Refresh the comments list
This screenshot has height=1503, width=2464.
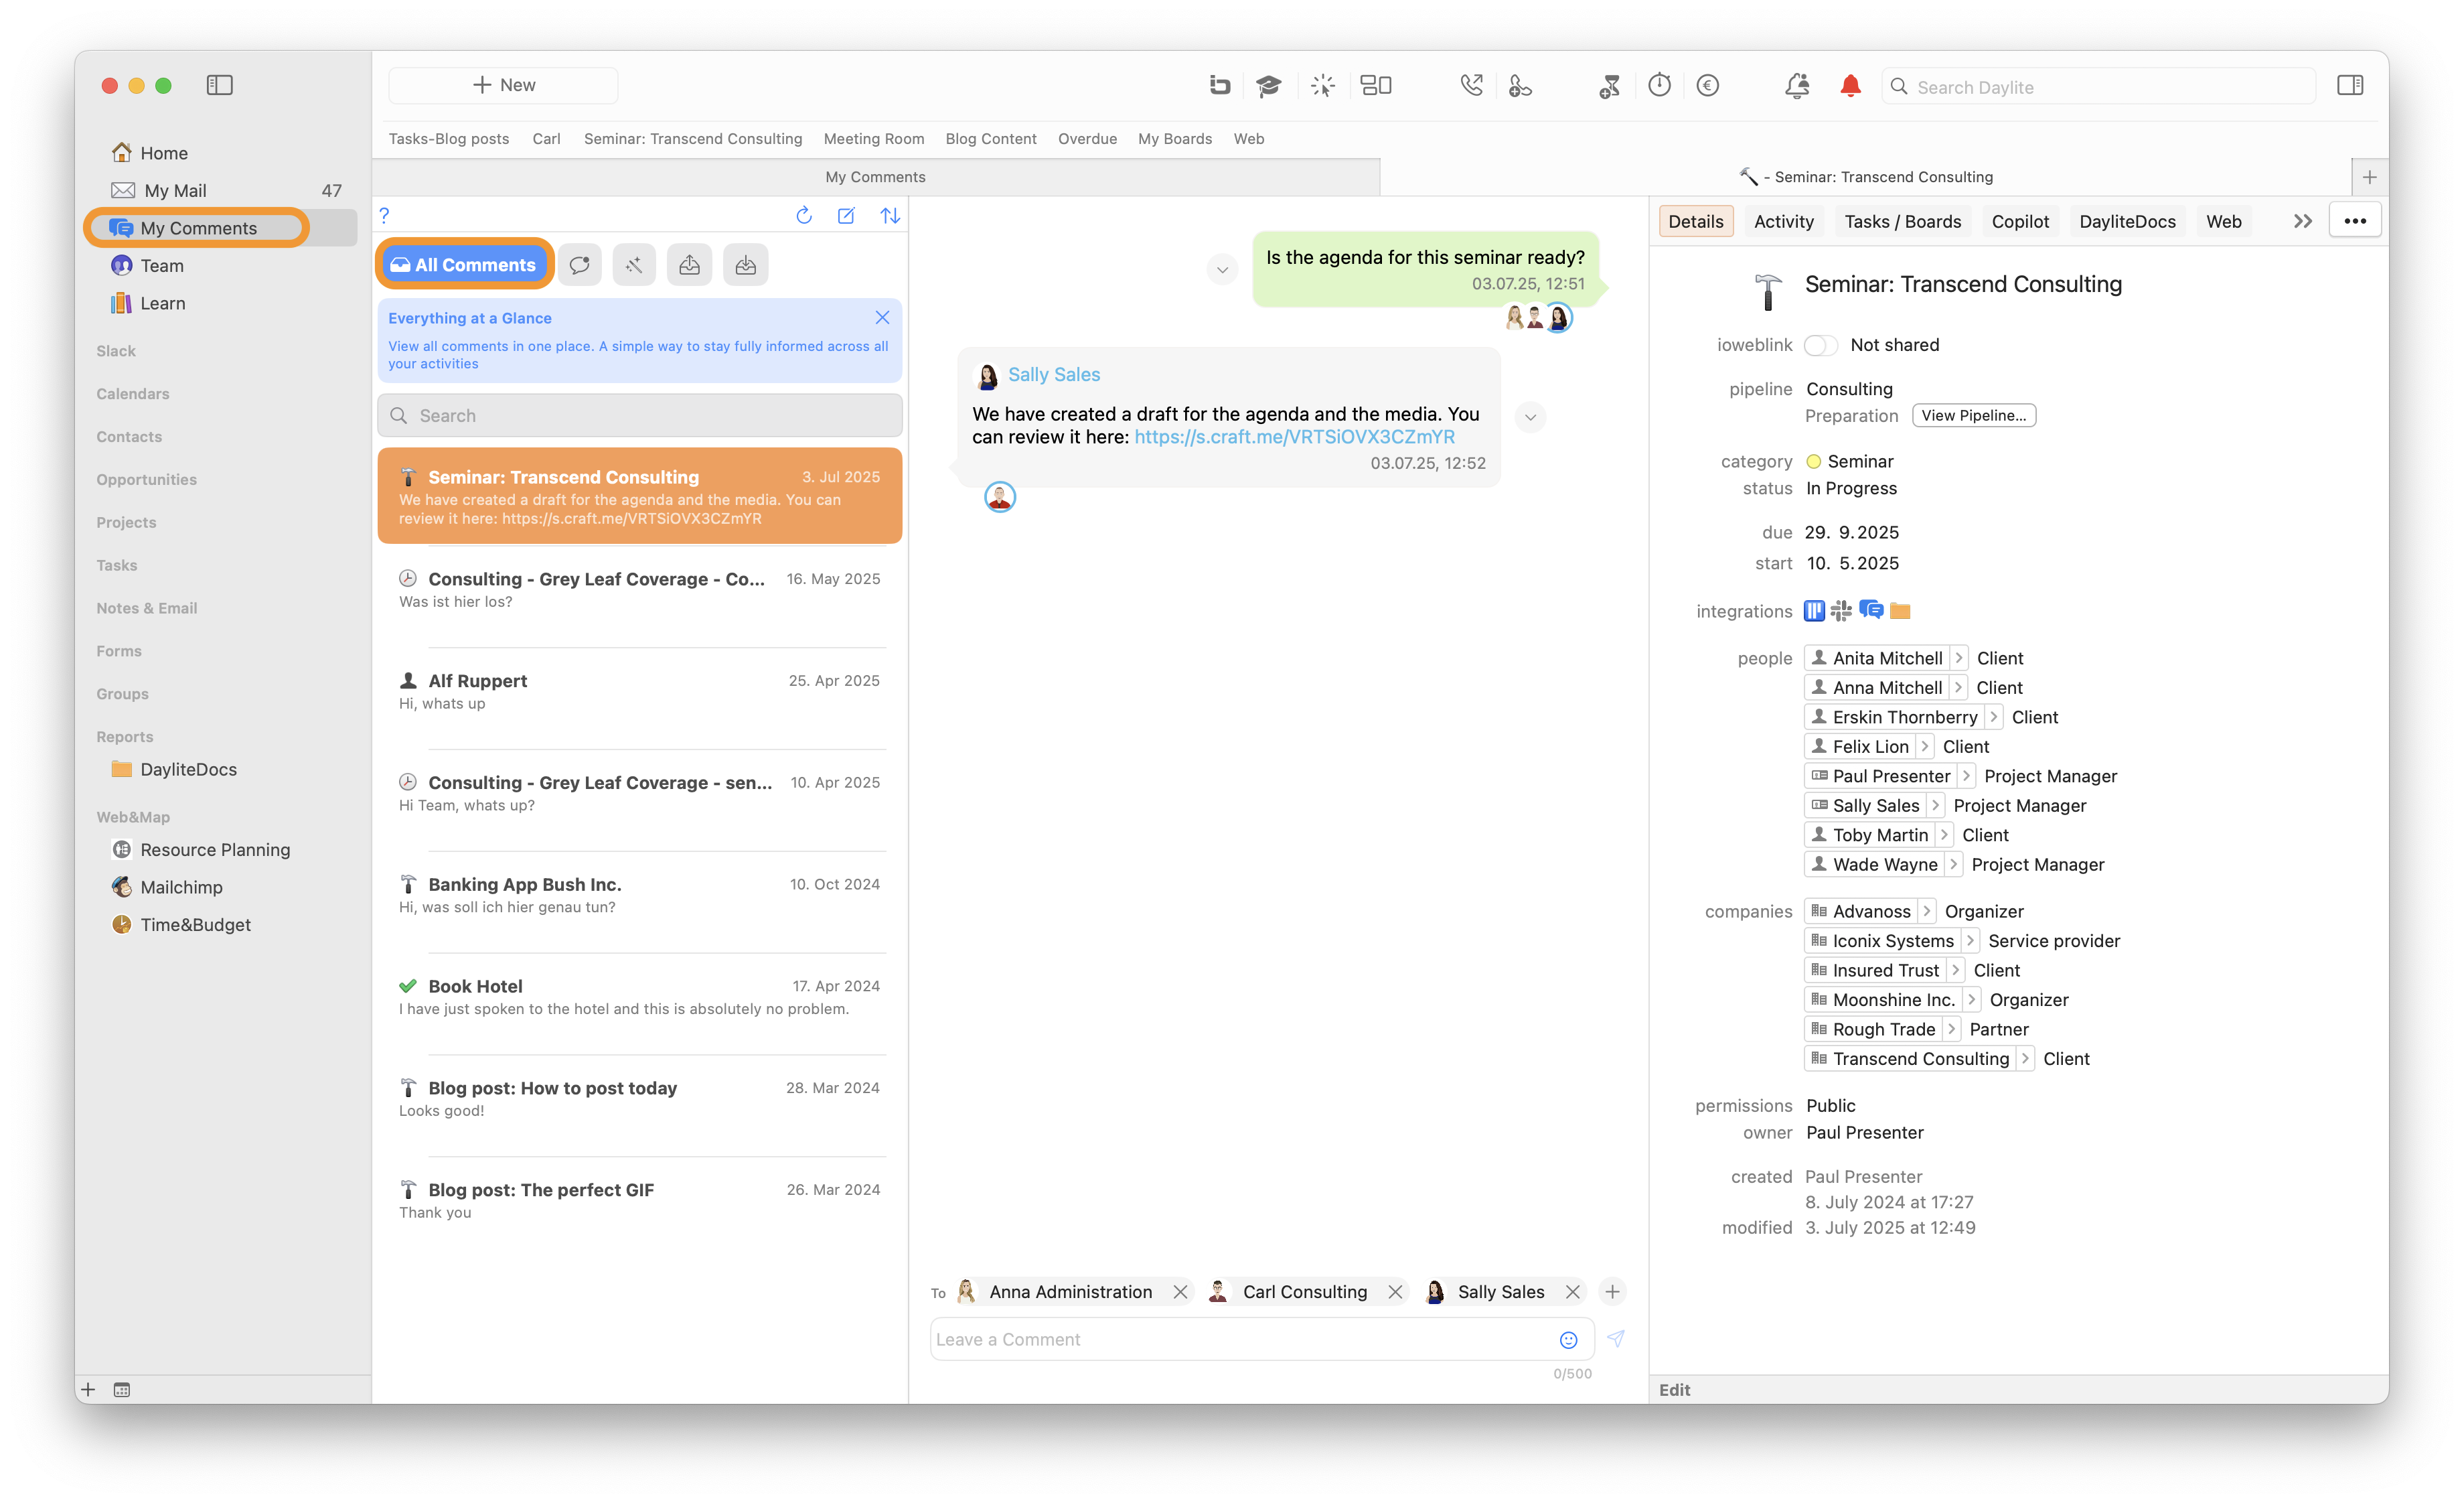coord(804,215)
